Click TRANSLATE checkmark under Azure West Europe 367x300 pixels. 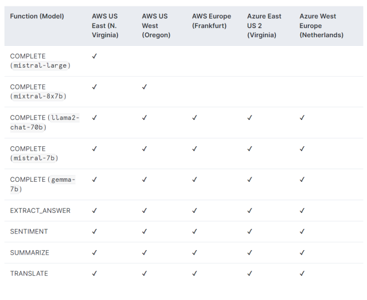[302, 273]
